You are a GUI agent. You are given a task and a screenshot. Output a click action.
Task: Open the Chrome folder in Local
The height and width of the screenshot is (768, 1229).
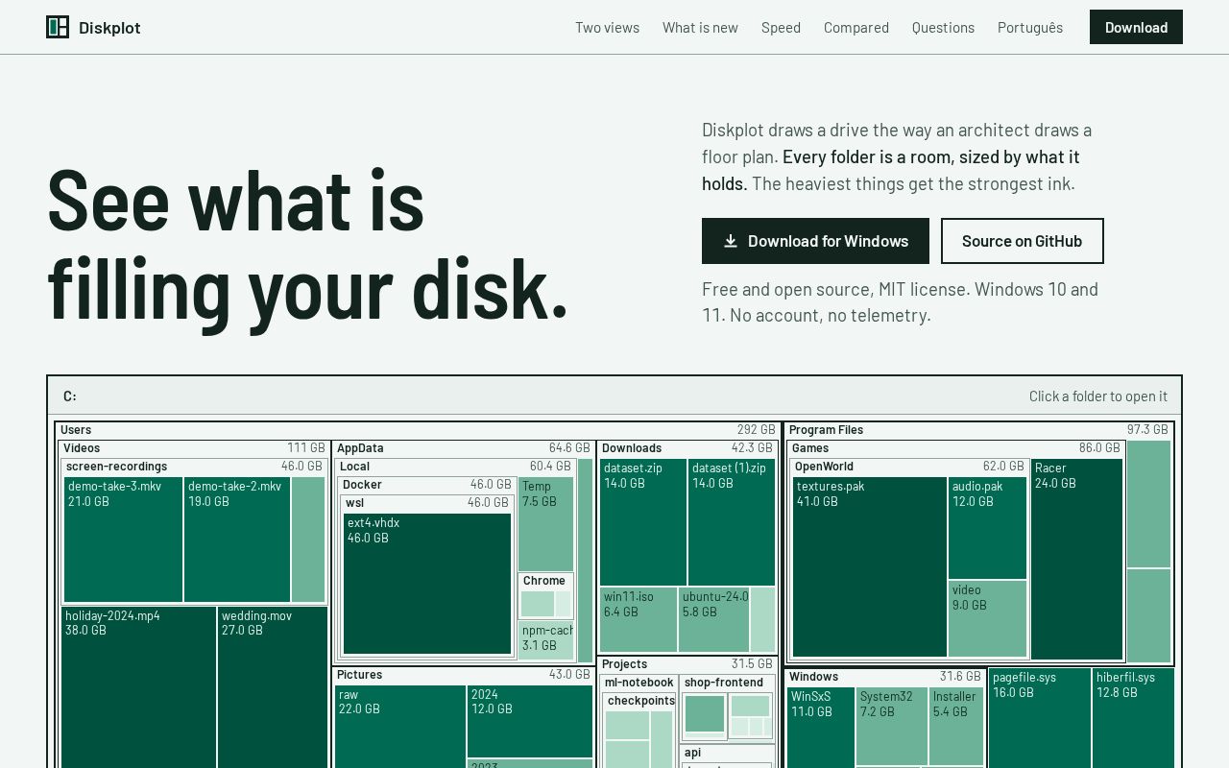[x=546, y=595]
